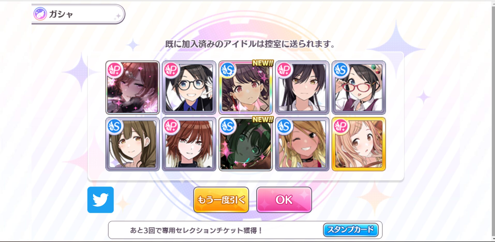
Task: Confirm with the pink OK button
Action: pyautogui.click(x=284, y=200)
